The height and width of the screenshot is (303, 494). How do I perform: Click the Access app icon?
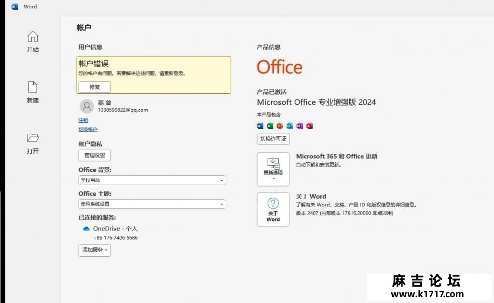[310, 126]
